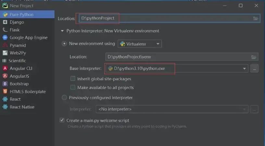This screenshot has height=146, width=265.
Task: Minimize the New Project window
Action: coord(225,6)
